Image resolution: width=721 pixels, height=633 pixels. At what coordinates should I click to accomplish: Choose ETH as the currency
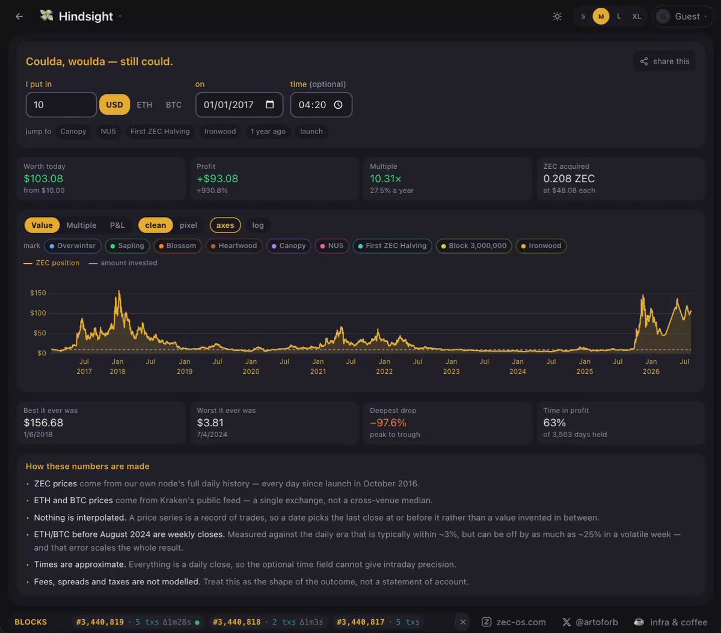click(x=144, y=105)
